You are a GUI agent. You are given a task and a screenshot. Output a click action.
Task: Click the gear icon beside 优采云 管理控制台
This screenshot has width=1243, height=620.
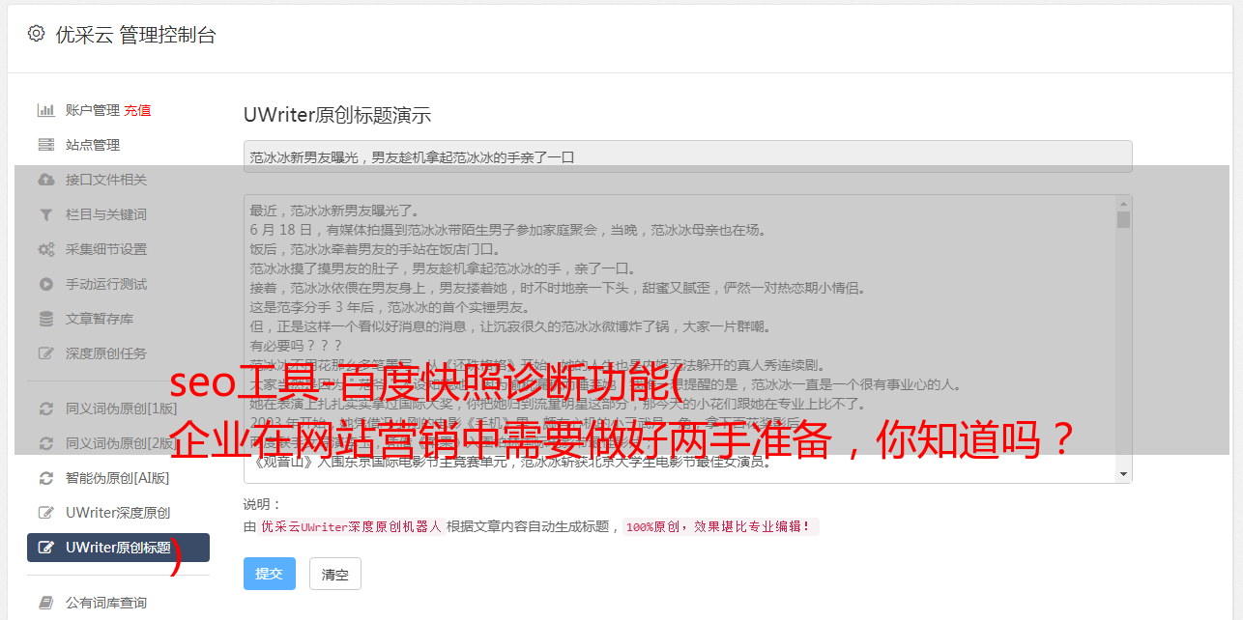tap(36, 34)
